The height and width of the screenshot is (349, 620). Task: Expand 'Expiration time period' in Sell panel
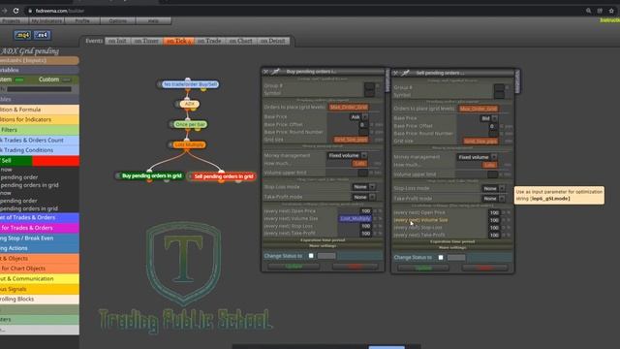[452, 241]
